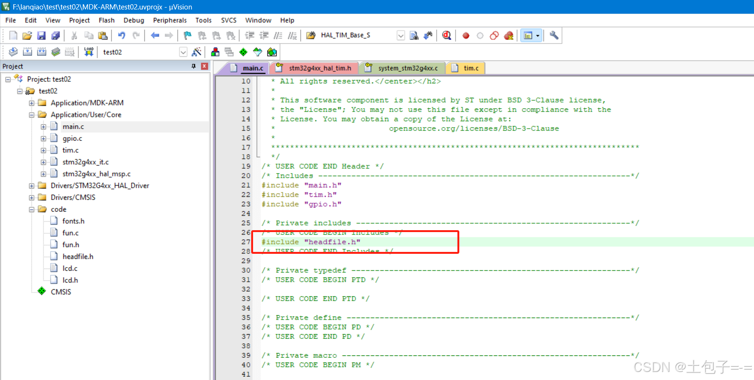Open Configuration wrench icon
754x380 pixels.
554,35
